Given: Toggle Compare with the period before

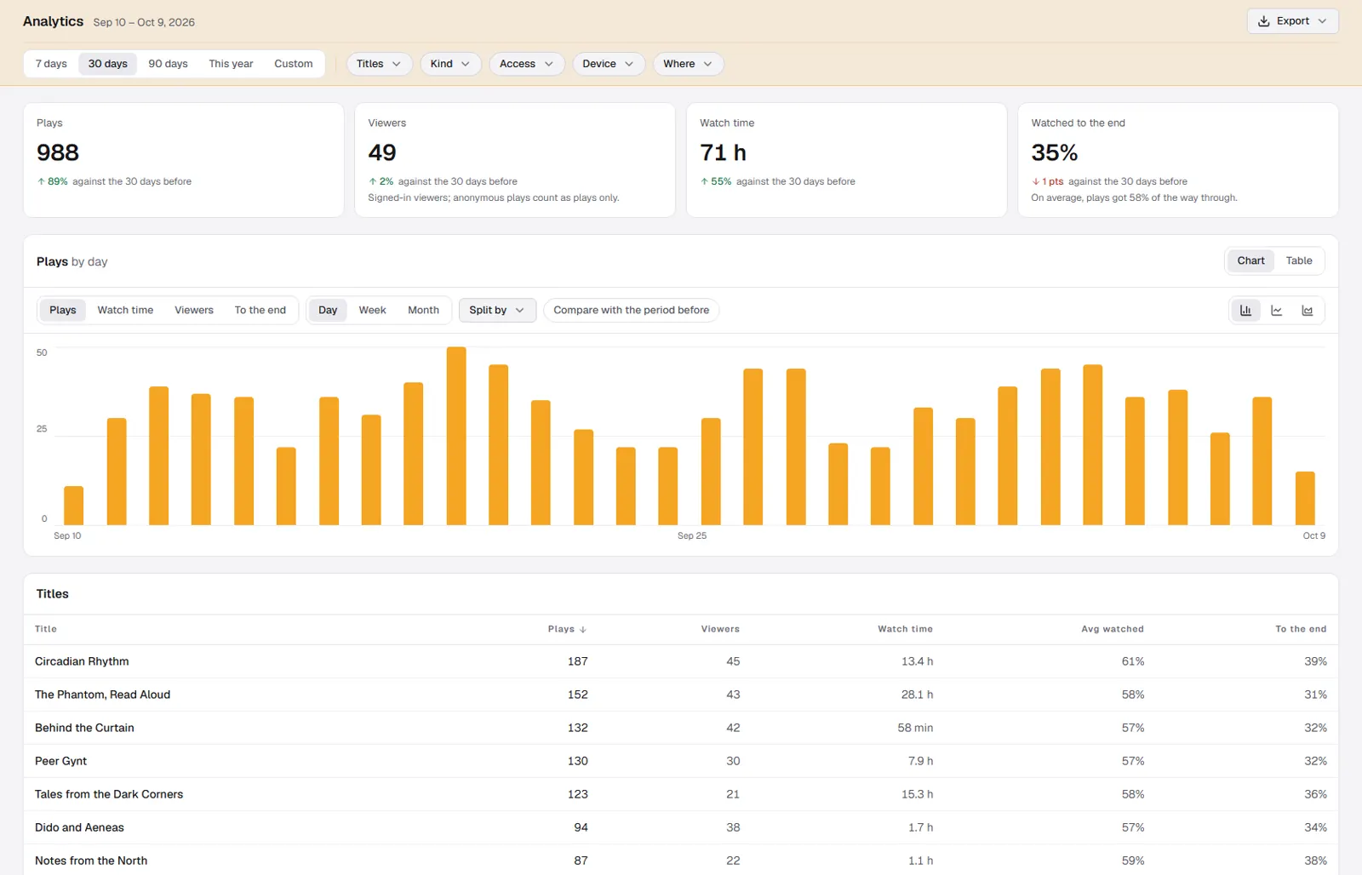Looking at the screenshot, I should coord(631,311).
